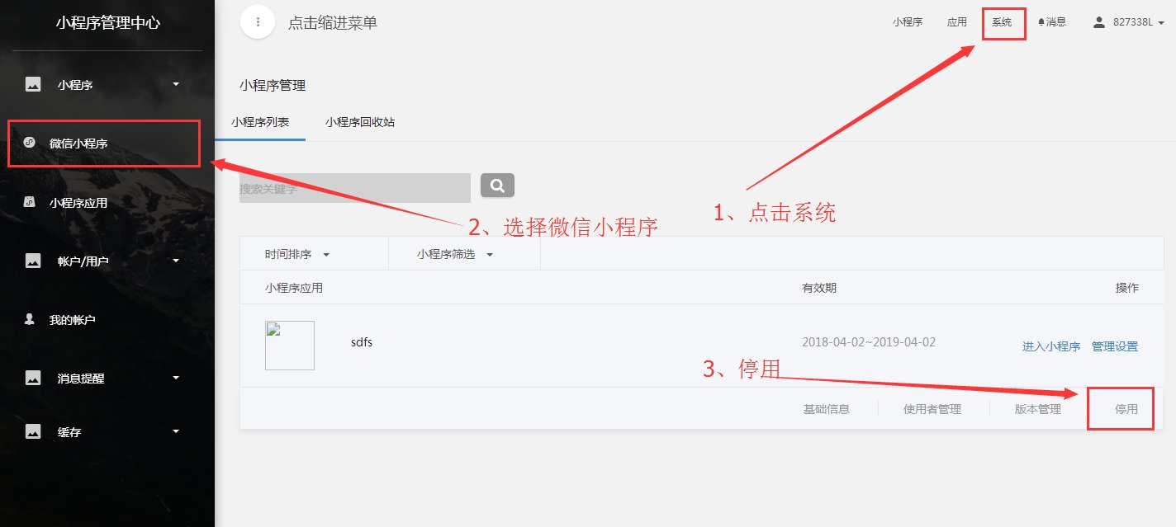Click the three-dot menu collapse icon
1176x527 pixels.
(258, 22)
